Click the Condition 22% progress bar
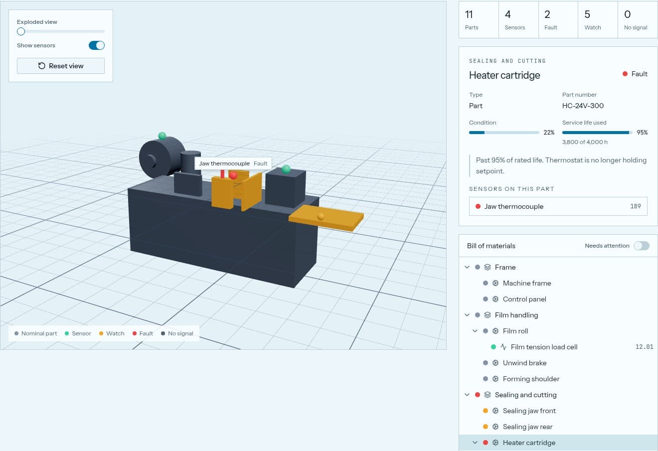658x451 pixels. pyautogui.click(x=504, y=133)
